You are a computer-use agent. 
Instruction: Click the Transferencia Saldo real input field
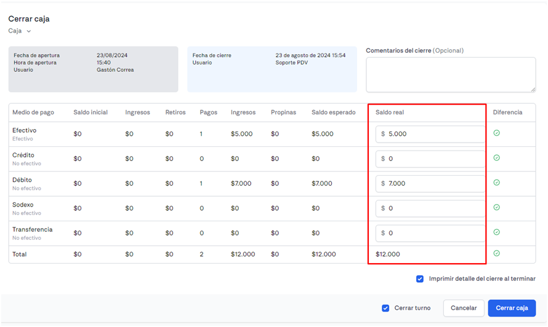pos(430,233)
